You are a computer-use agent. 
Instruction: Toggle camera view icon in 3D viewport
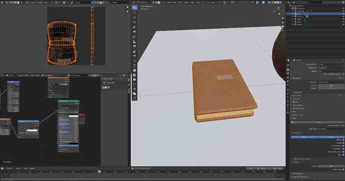tap(282, 26)
